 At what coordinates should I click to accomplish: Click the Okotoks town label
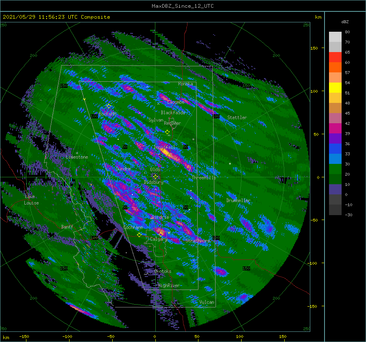pyautogui.click(x=163, y=271)
